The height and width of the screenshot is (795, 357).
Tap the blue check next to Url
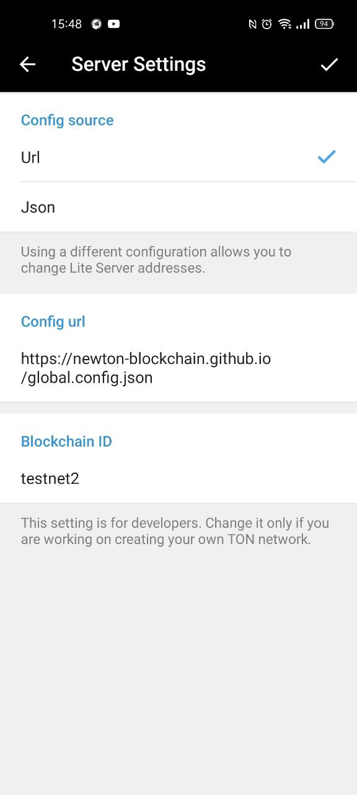point(327,157)
